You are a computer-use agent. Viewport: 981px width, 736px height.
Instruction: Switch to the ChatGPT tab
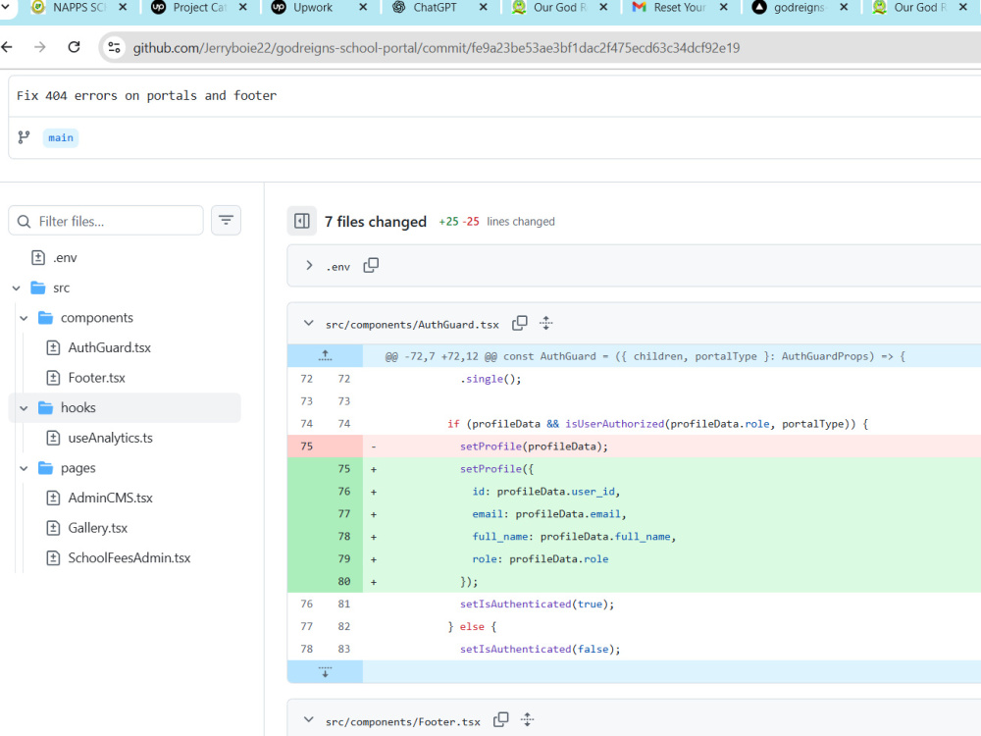(x=425, y=8)
